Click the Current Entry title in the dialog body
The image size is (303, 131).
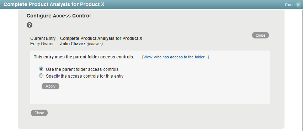tap(101, 38)
